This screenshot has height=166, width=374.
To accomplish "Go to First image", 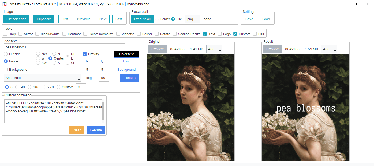I will (x=65, y=19).
